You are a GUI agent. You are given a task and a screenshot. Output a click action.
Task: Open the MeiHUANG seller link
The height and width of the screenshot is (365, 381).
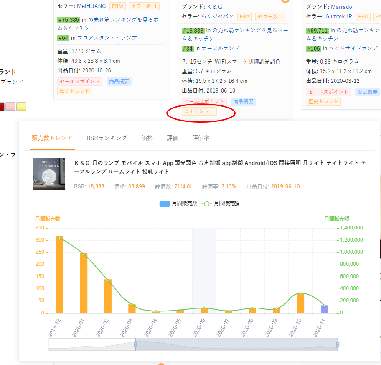point(91,6)
